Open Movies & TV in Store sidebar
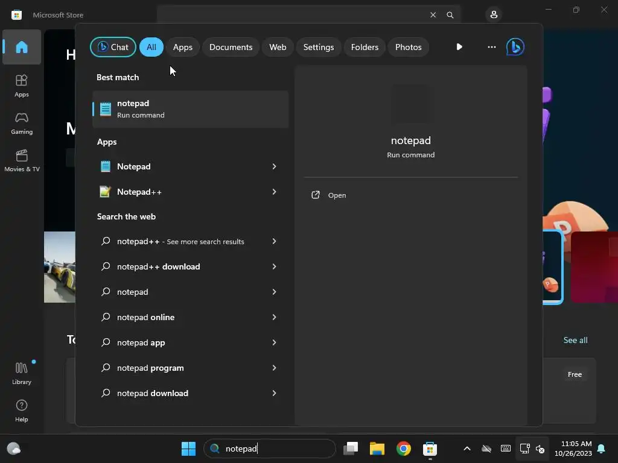Image resolution: width=618 pixels, height=463 pixels. (22, 160)
